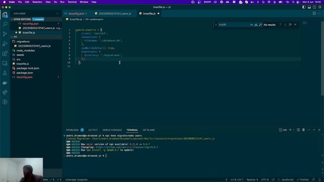
Task: Open terminal launch profile dropdown arrow
Action: [x=294, y=130]
